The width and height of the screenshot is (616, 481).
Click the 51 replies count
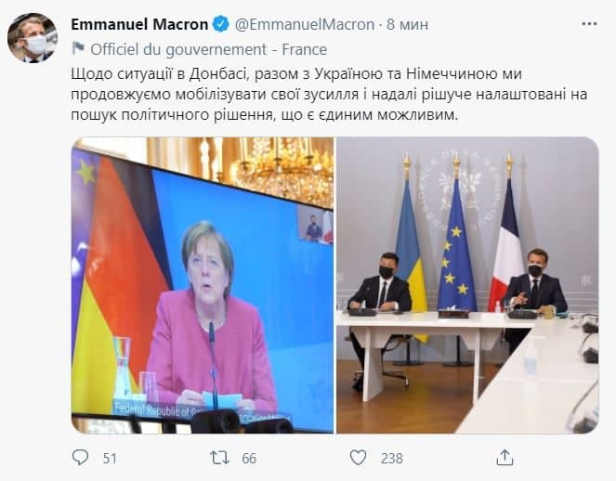(110, 458)
